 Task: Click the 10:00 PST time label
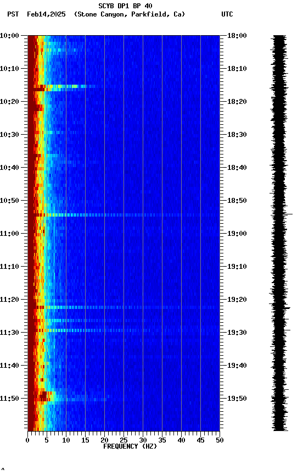pyautogui.click(x=9, y=36)
